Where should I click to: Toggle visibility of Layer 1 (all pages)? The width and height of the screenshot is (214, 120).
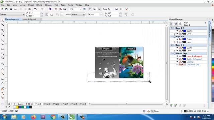pyautogui.click(x=177, y=56)
